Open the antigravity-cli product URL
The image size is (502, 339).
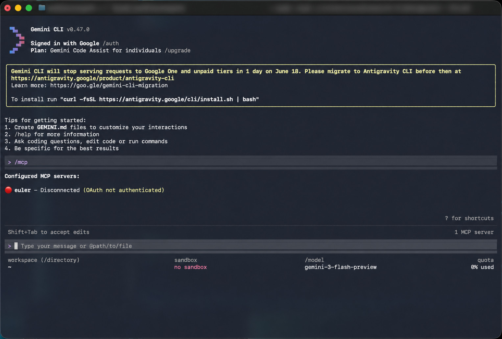tap(93, 78)
